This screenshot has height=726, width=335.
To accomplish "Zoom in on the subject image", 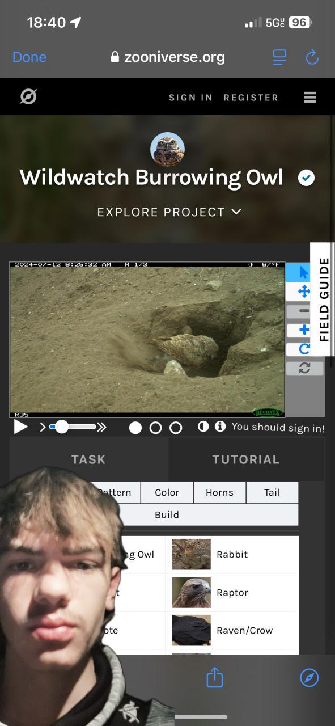I will (304, 330).
